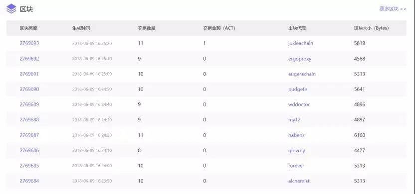Open block height 2769685
Screen dimensions: 415x194
click(x=29, y=166)
